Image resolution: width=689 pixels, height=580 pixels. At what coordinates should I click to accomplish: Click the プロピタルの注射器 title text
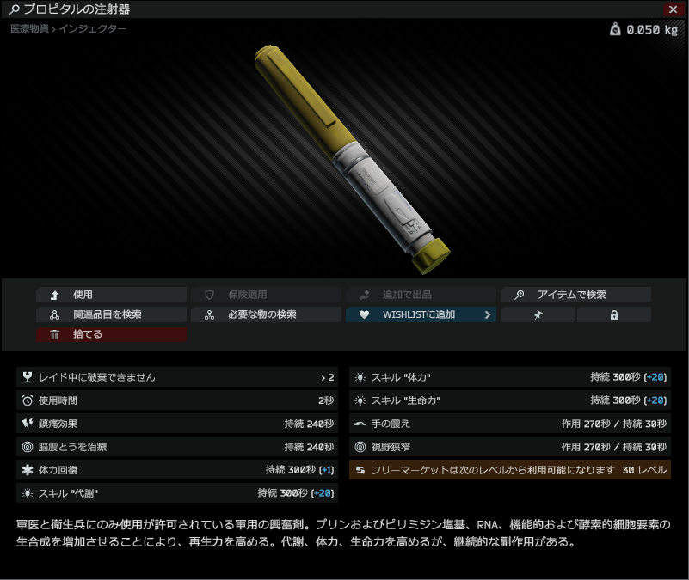77,9
